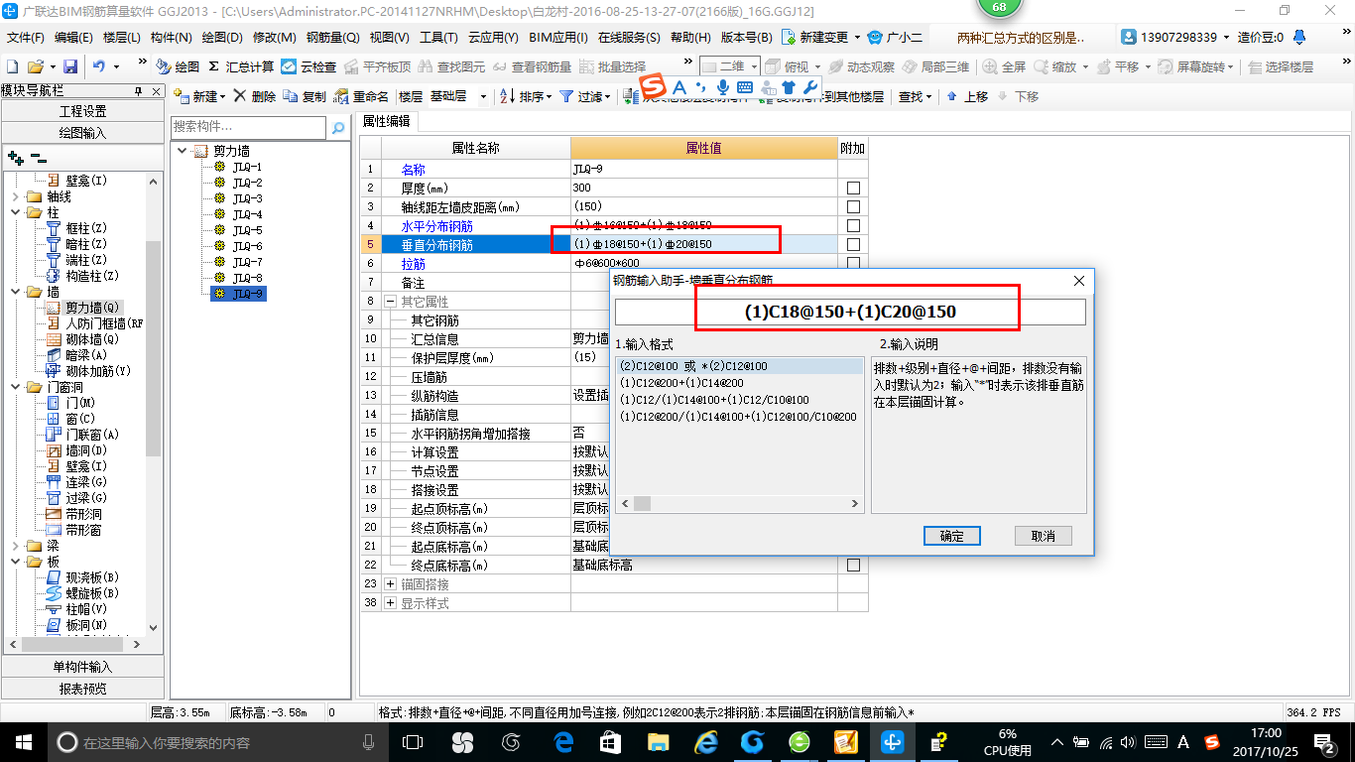Select 连梁(G) tree item

pyautogui.click(x=77, y=482)
